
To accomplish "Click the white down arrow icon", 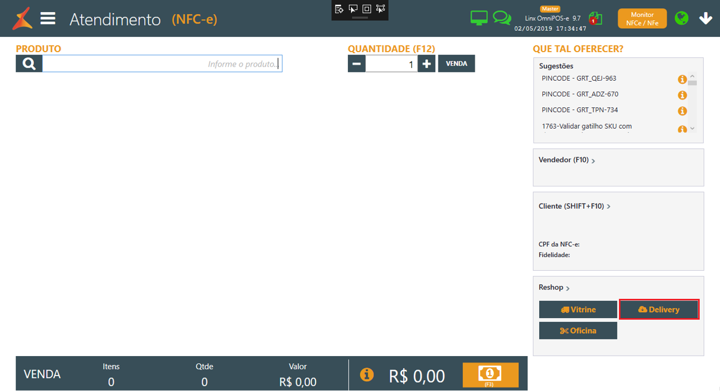I will point(705,19).
